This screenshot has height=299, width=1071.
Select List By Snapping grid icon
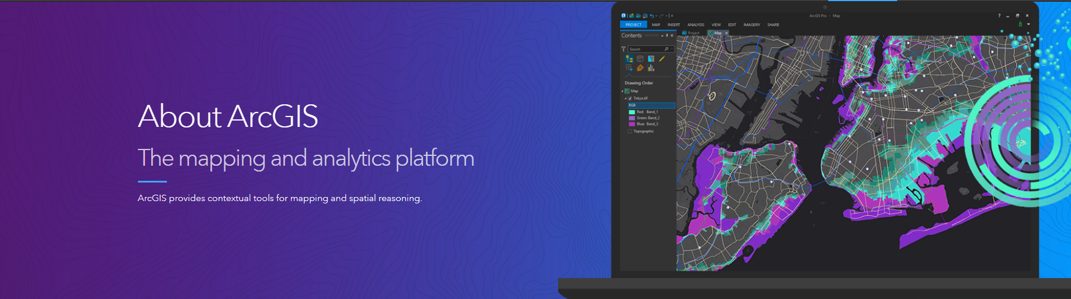[629, 68]
